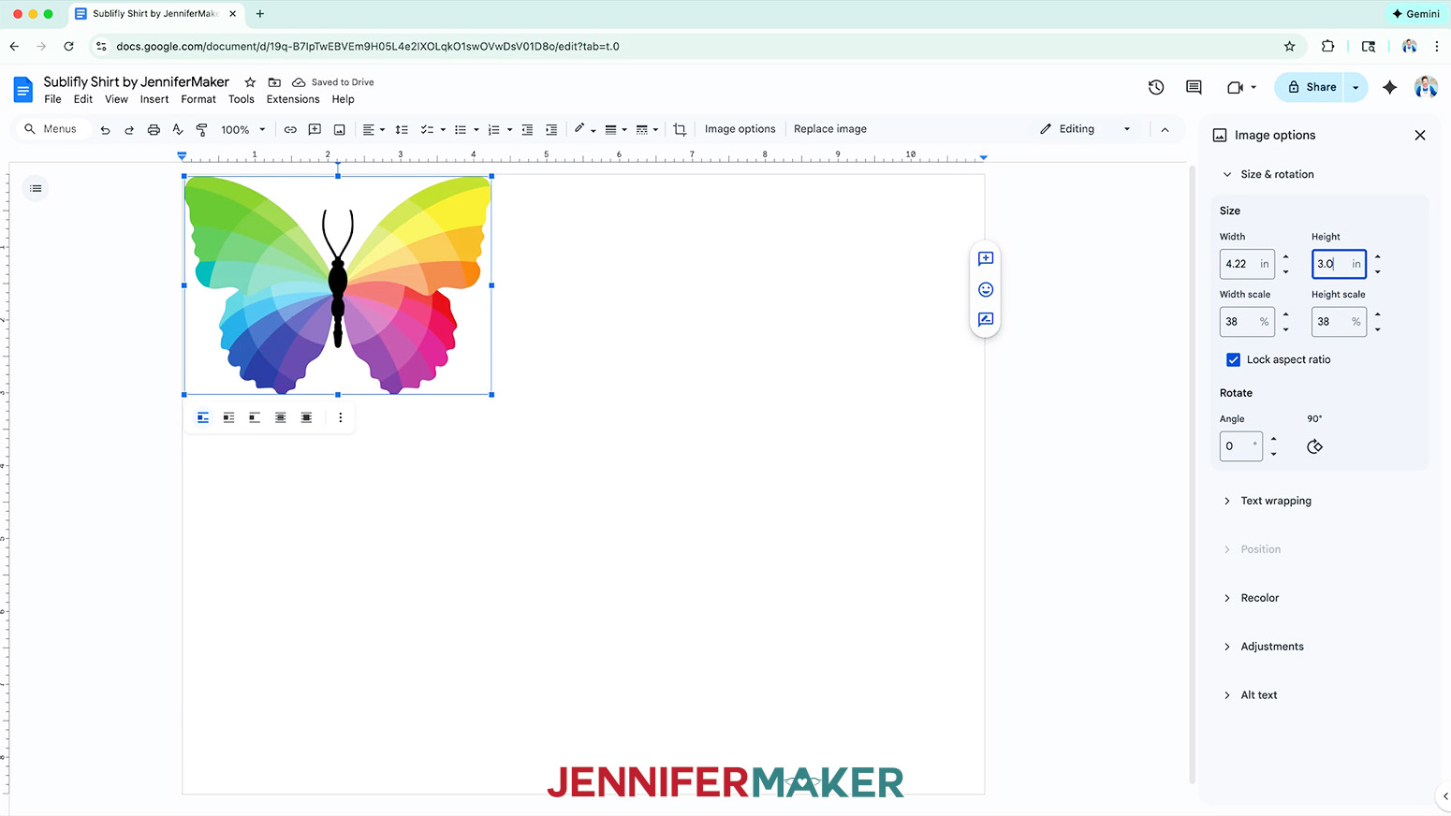Click the Angle input field
The width and height of the screenshot is (1451, 816).
(x=1241, y=446)
